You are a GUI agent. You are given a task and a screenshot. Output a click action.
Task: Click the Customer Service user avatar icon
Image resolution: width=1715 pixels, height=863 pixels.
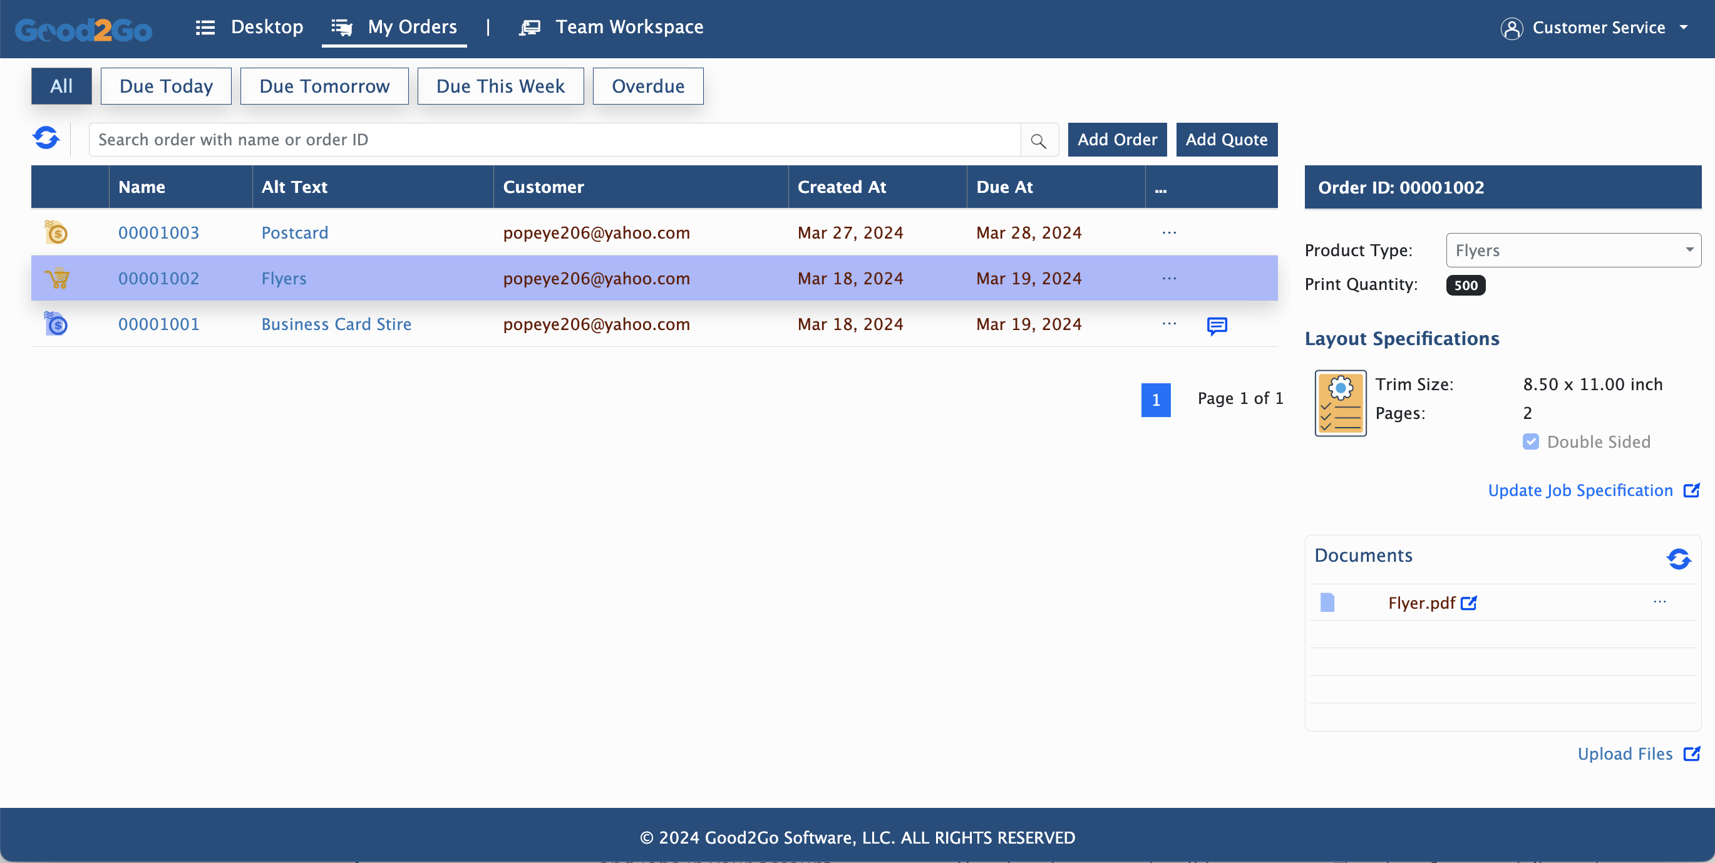pos(1512,28)
